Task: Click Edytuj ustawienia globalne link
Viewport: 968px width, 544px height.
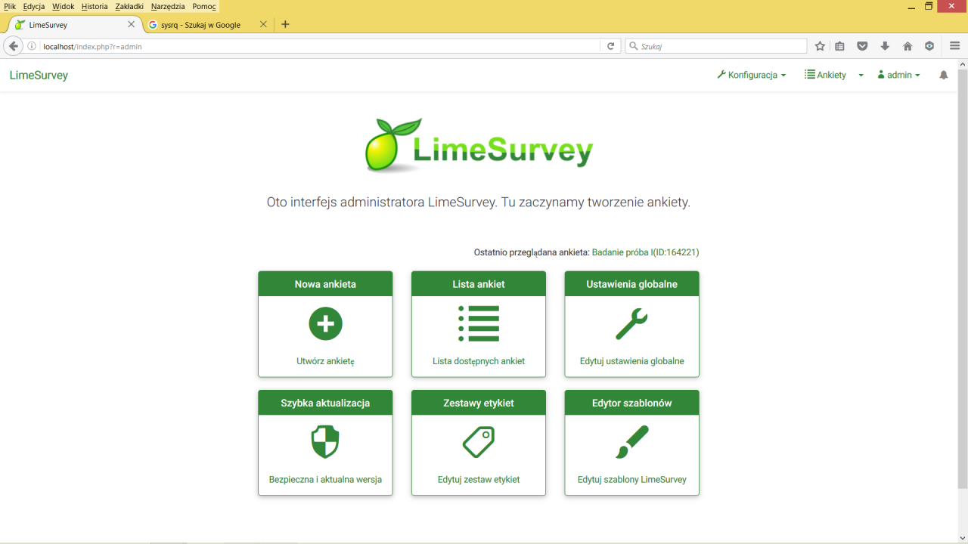Action: pyautogui.click(x=631, y=361)
